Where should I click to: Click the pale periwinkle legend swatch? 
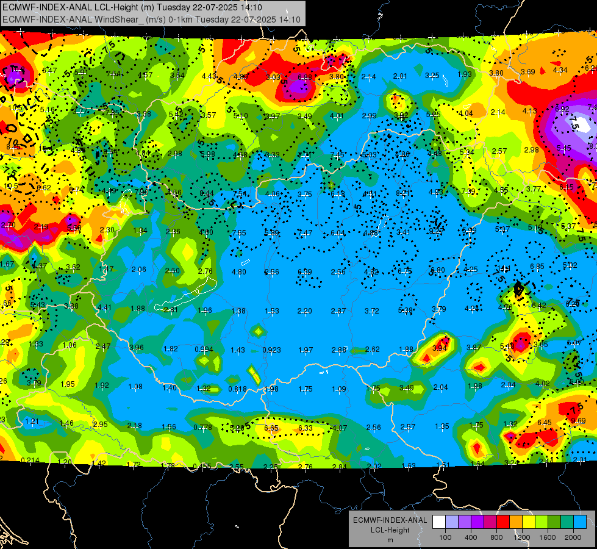point(452,522)
